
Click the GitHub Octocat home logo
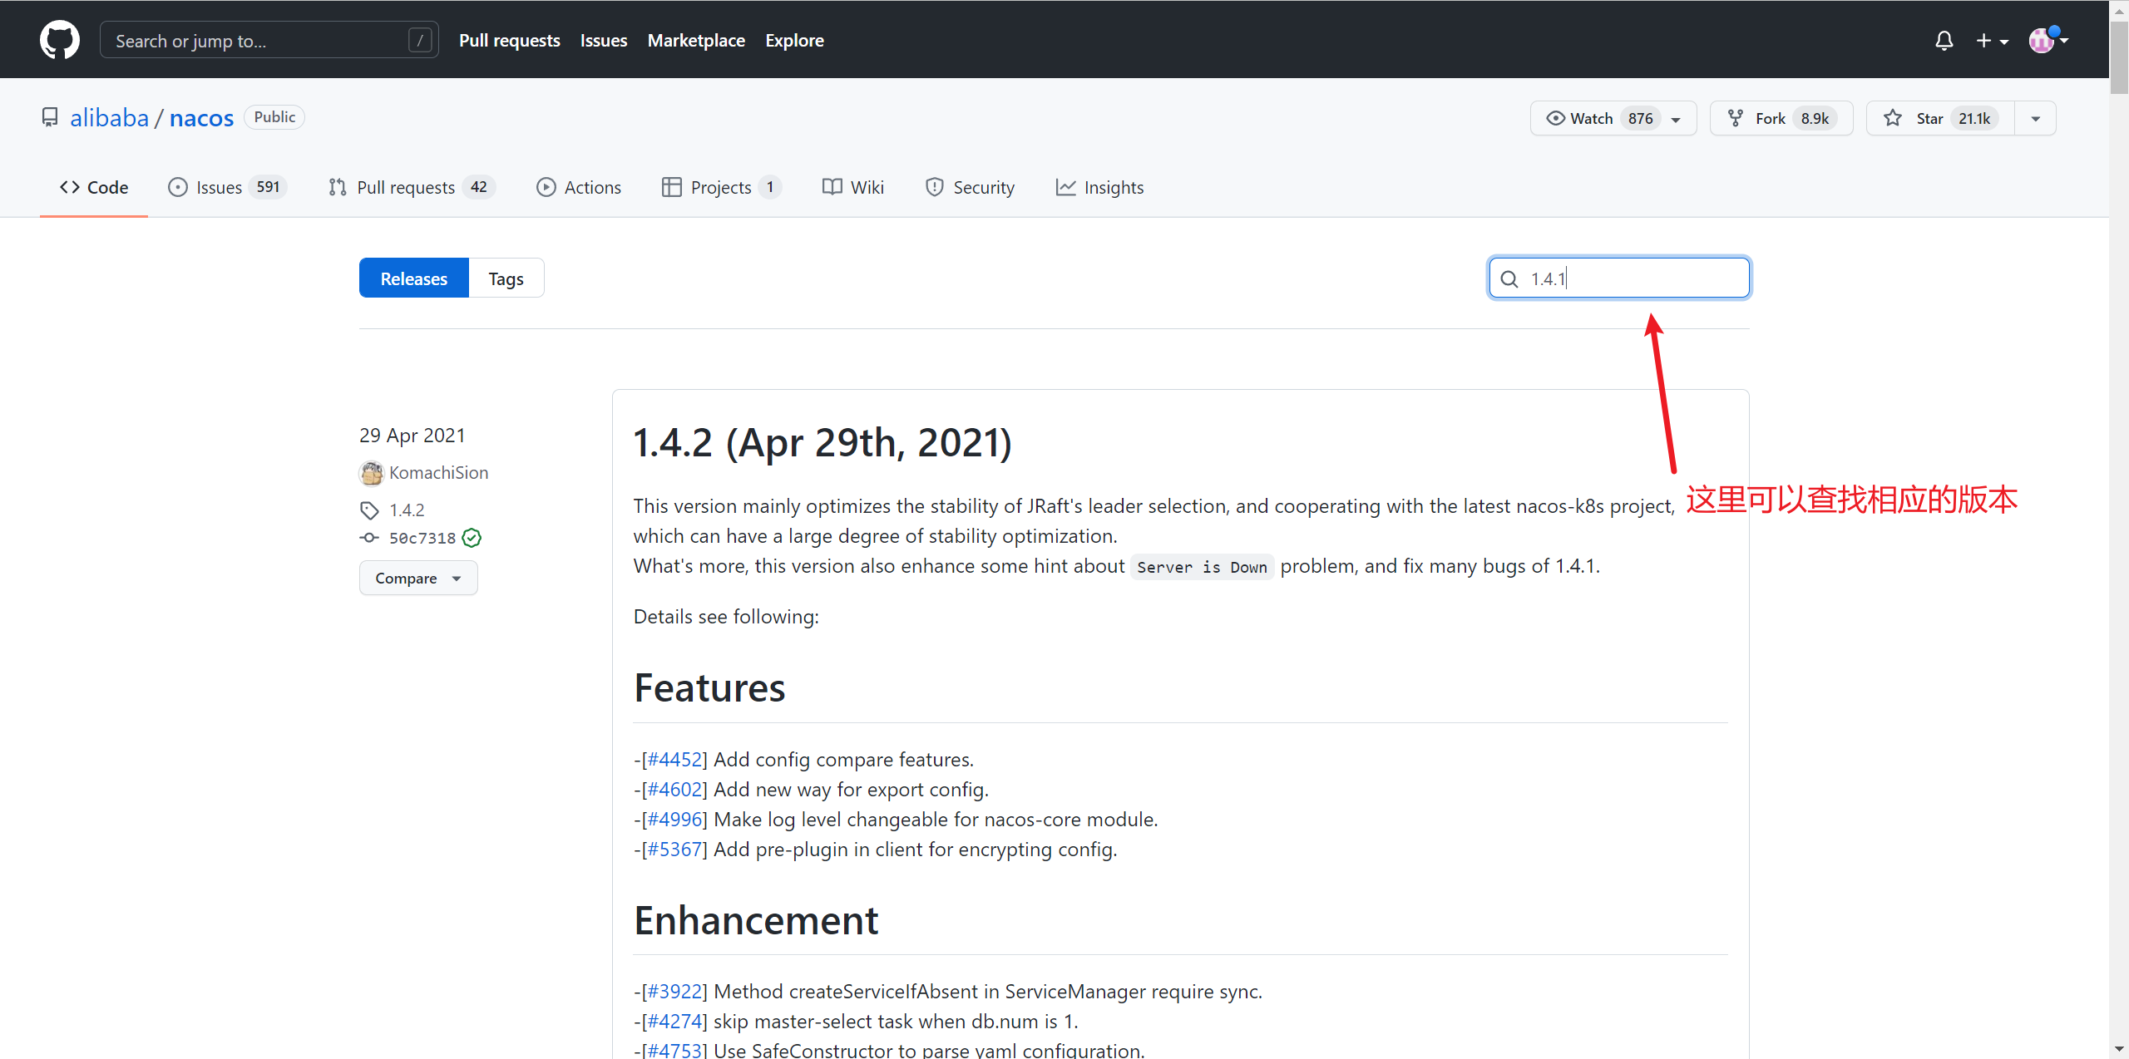point(60,40)
